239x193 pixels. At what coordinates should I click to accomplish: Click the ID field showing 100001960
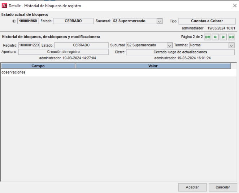tap(28, 21)
